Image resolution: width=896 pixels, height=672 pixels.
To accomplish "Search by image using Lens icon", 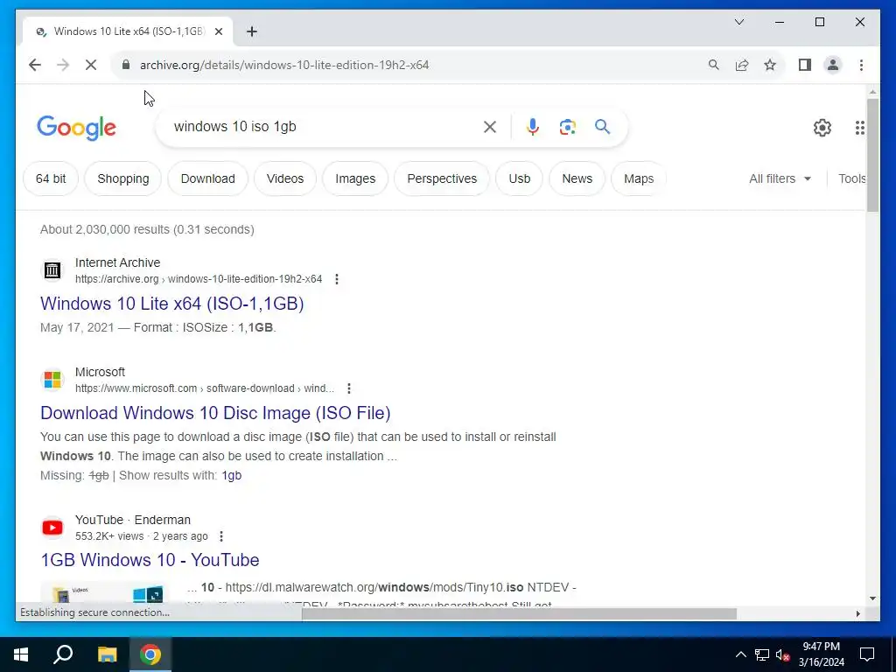I will tap(567, 127).
